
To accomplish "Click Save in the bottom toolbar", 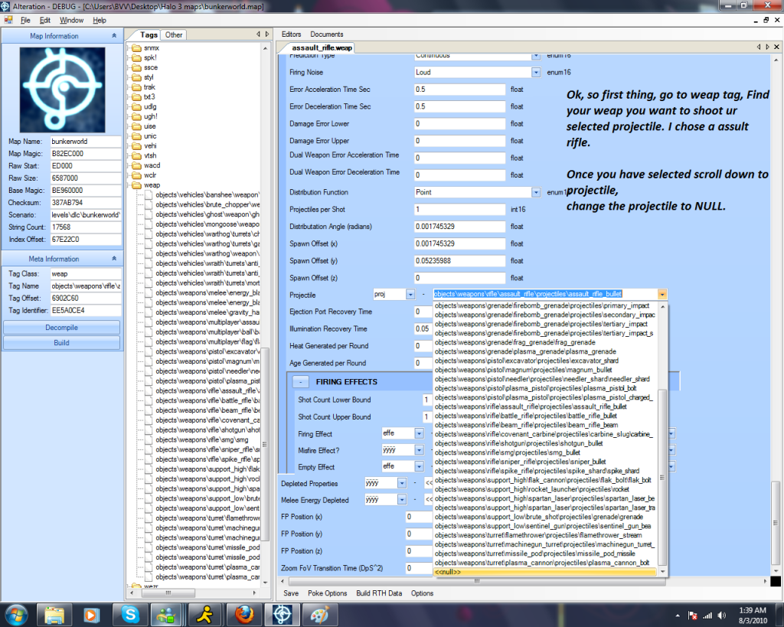I will click(x=291, y=593).
